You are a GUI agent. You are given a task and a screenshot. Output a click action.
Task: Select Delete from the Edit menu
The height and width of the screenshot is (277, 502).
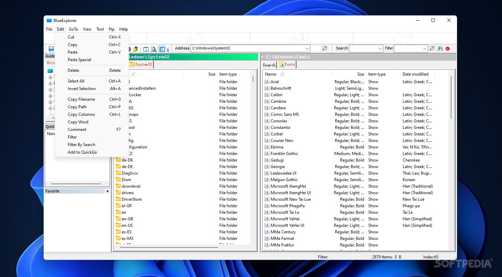click(x=92, y=70)
